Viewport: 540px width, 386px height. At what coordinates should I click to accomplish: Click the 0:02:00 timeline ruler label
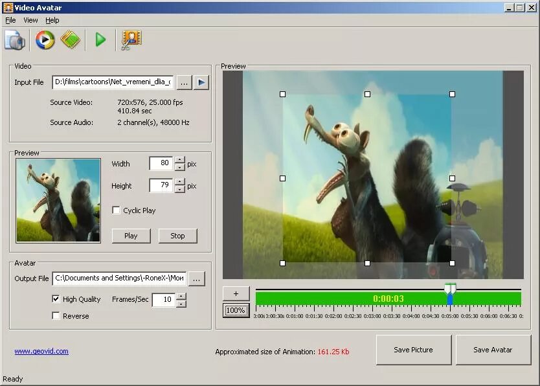[333, 316]
